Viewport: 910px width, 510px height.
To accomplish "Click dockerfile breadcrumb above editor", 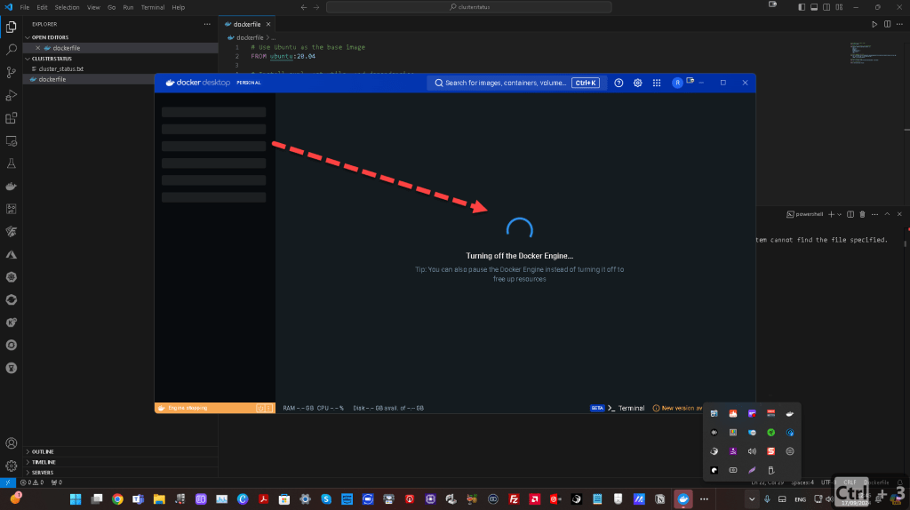I will pyautogui.click(x=250, y=37).
